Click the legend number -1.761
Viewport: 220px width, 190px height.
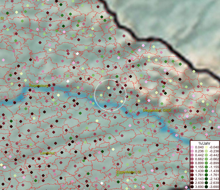214,175
